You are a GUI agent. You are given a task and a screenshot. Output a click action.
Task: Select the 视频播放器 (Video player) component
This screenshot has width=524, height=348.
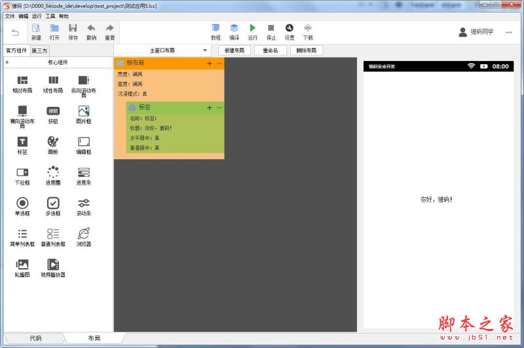[53, 268]
